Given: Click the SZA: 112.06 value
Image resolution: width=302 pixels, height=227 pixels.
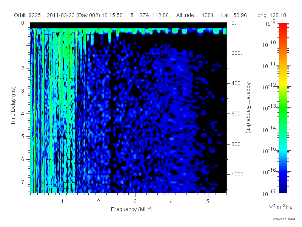Looking at the screenshot, I should 154,15.
